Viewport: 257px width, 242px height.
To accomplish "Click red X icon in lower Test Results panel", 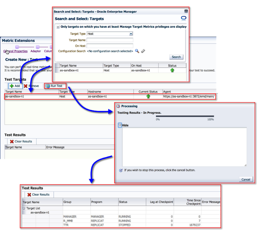I will [29, 194].
